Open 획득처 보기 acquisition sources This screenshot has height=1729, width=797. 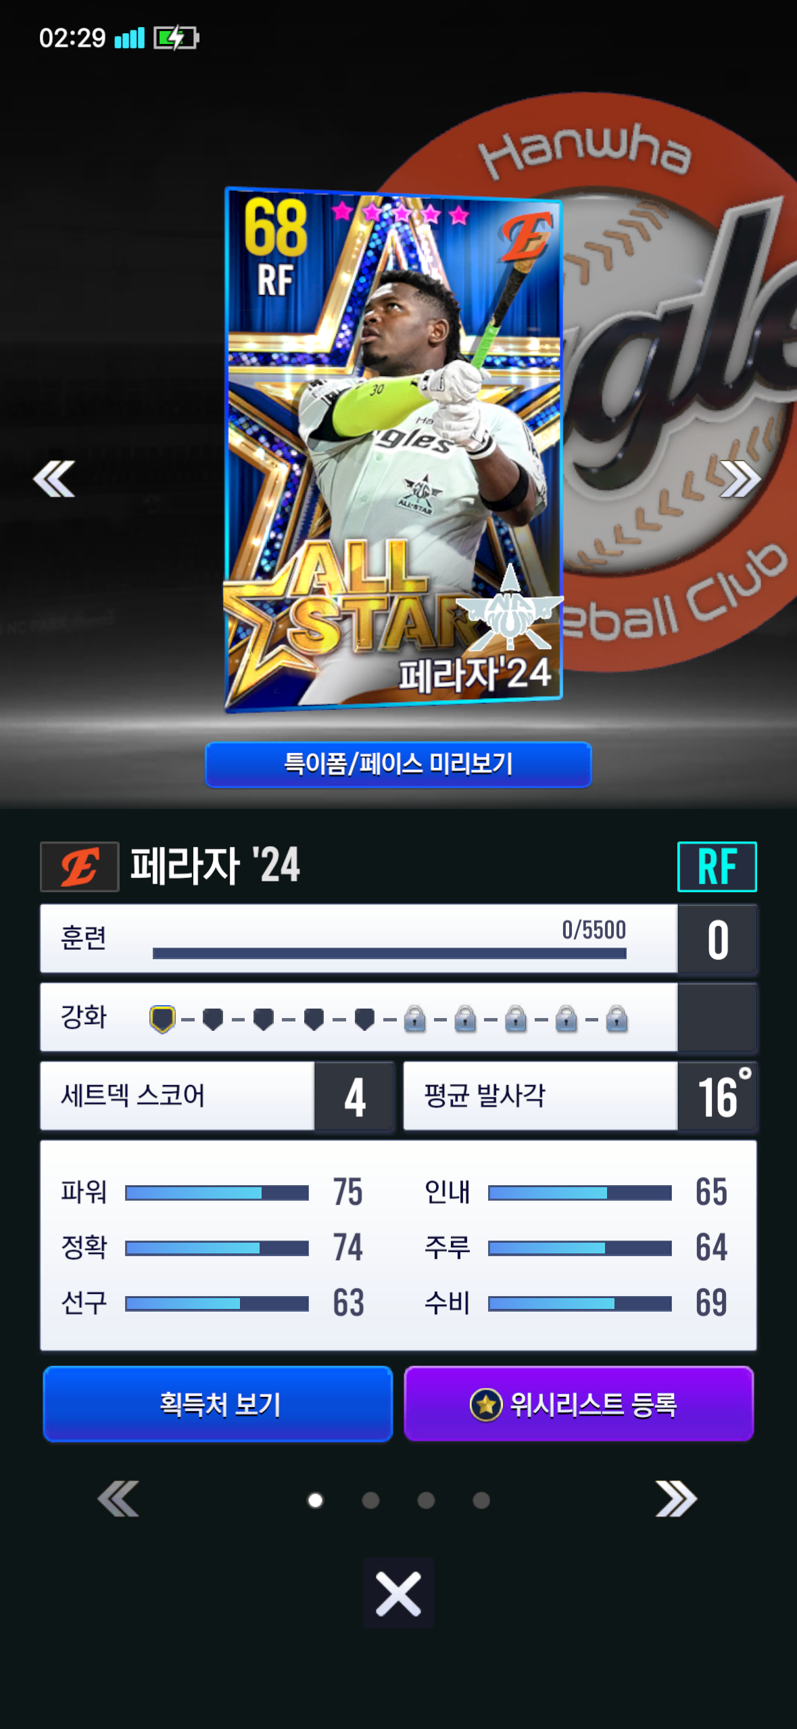[x=218, y=1404]
